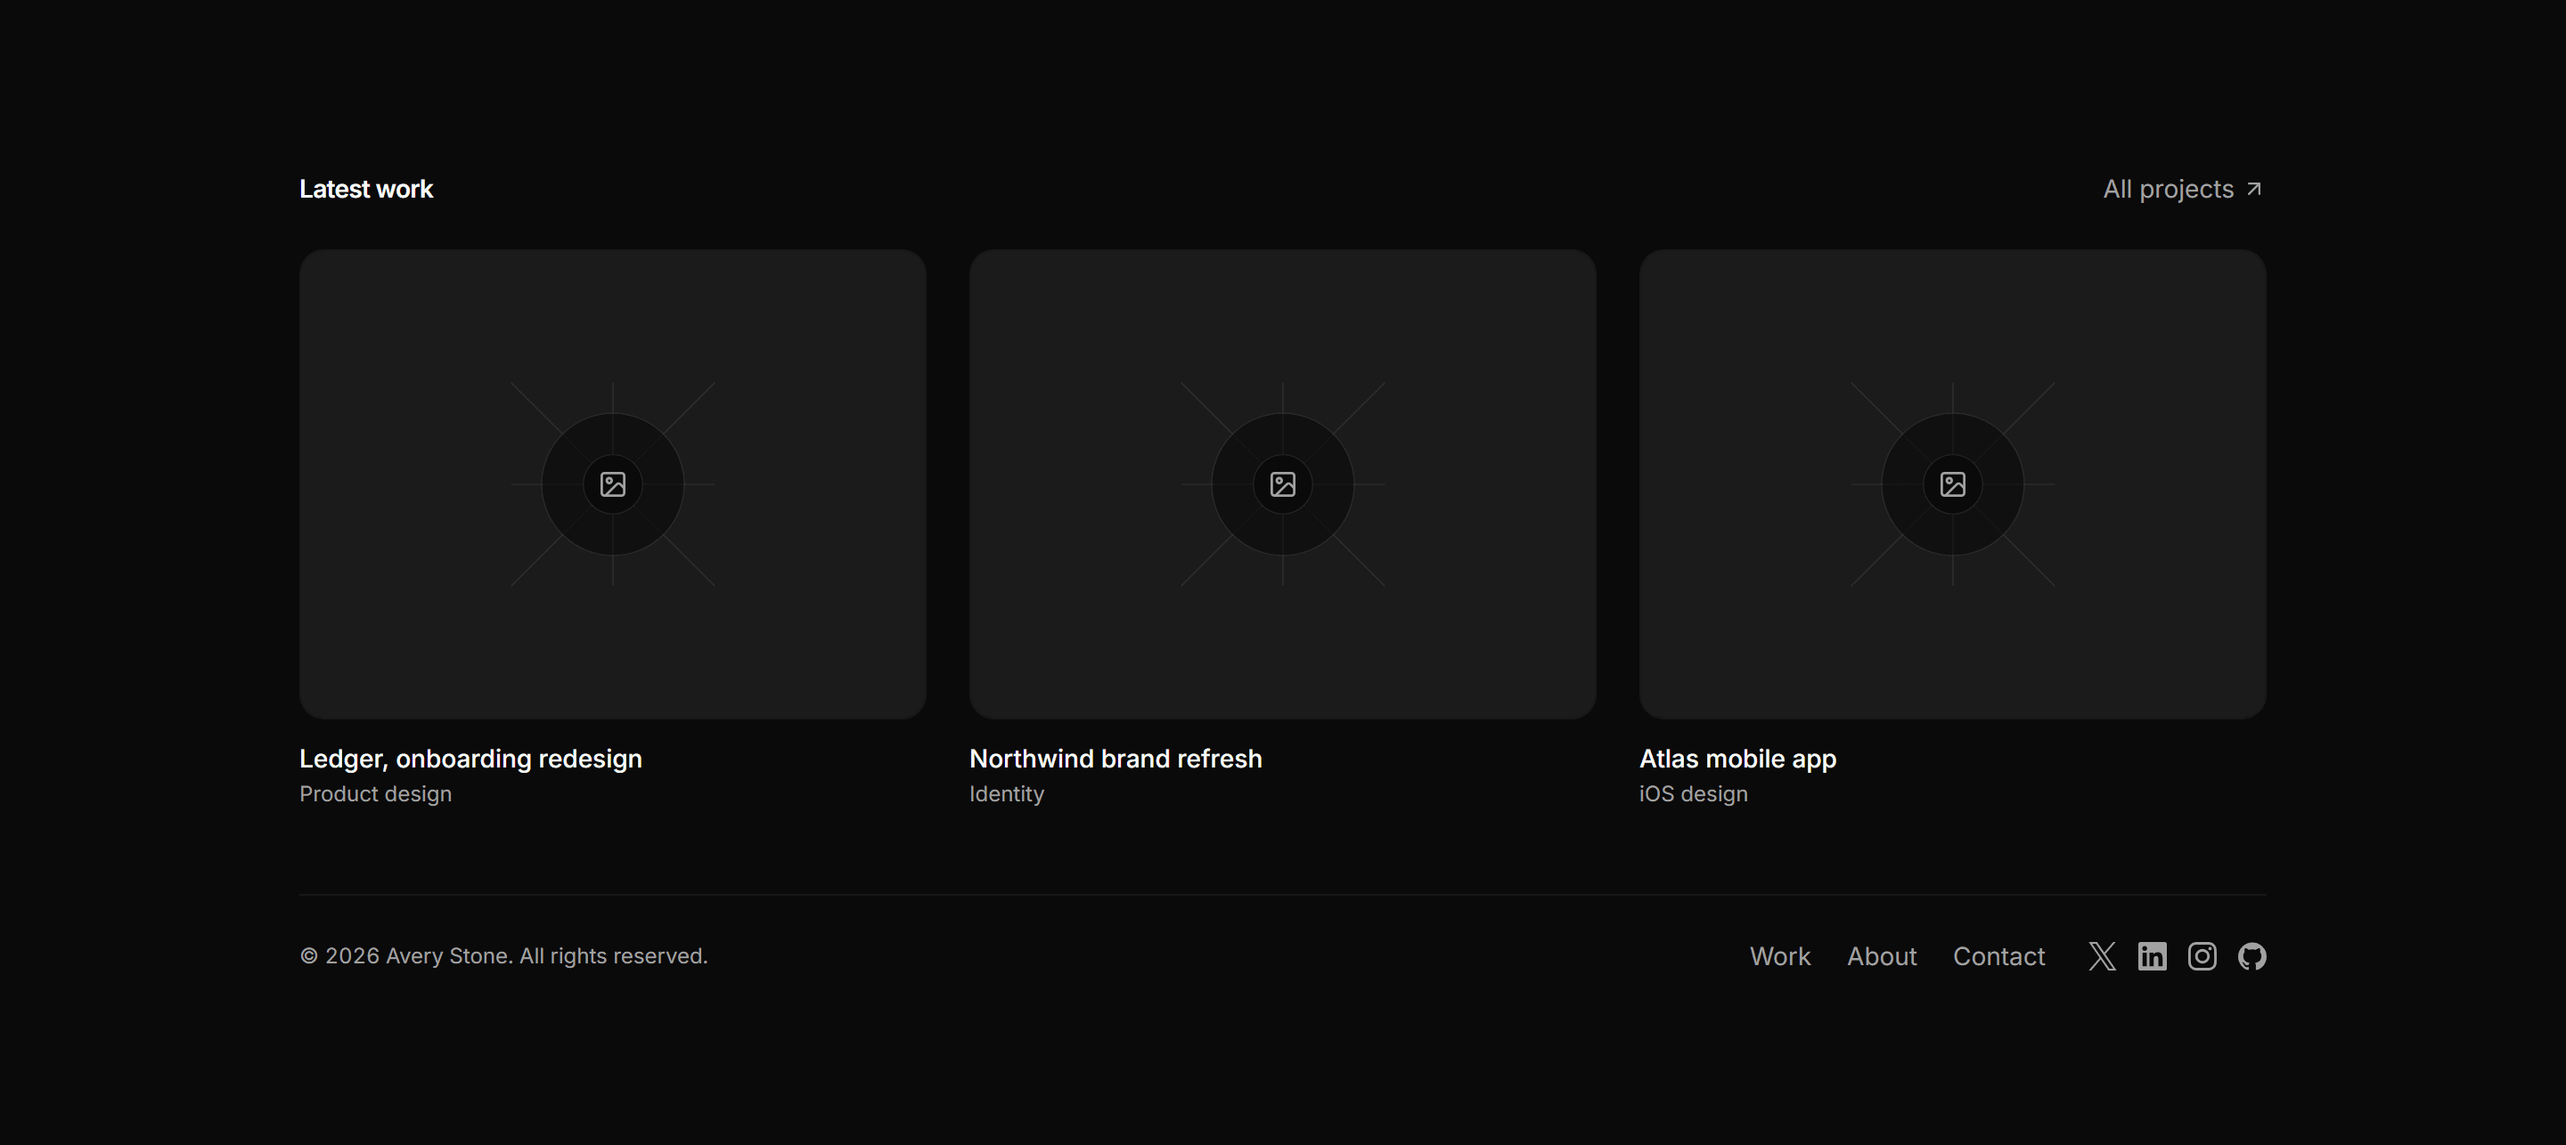Image resolution: width=2566 pixels, height=1145 pixels.
Task: Open the X (Twitter) social icon
Action: [x=2102, y=956]
